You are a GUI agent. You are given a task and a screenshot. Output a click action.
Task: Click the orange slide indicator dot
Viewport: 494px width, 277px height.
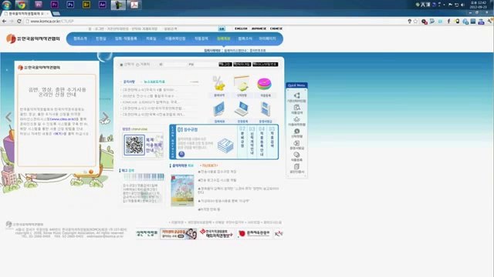pos(91,172)
